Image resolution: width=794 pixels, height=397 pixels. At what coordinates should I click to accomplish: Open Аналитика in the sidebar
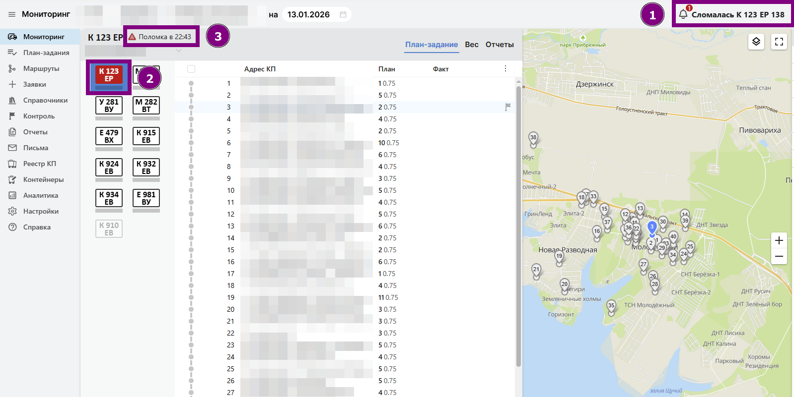40,195
